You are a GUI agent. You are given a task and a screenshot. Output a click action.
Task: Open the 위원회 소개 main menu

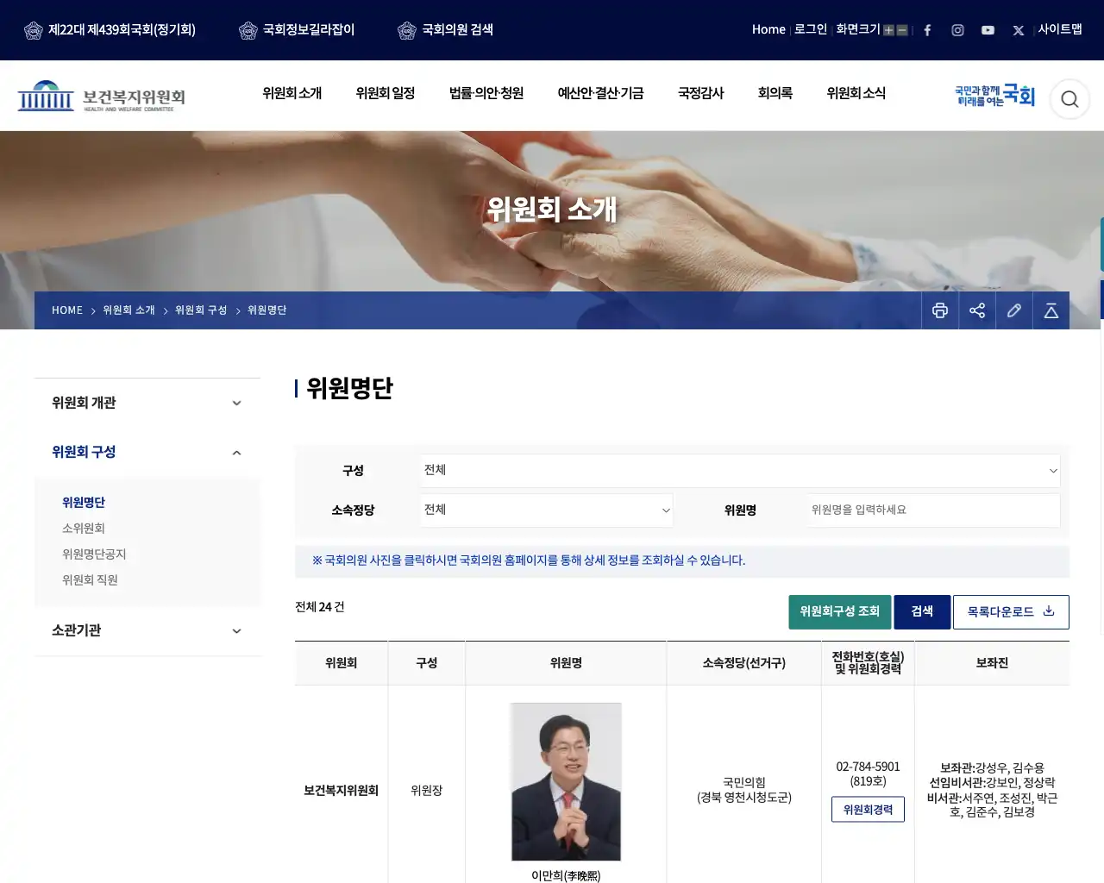[292, 93]
